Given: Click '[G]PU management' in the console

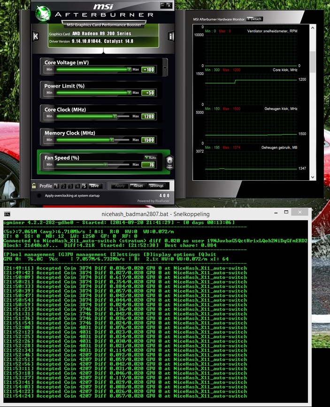Looking at the screenshot, I should pyautogui.click(x=84, y=254).
